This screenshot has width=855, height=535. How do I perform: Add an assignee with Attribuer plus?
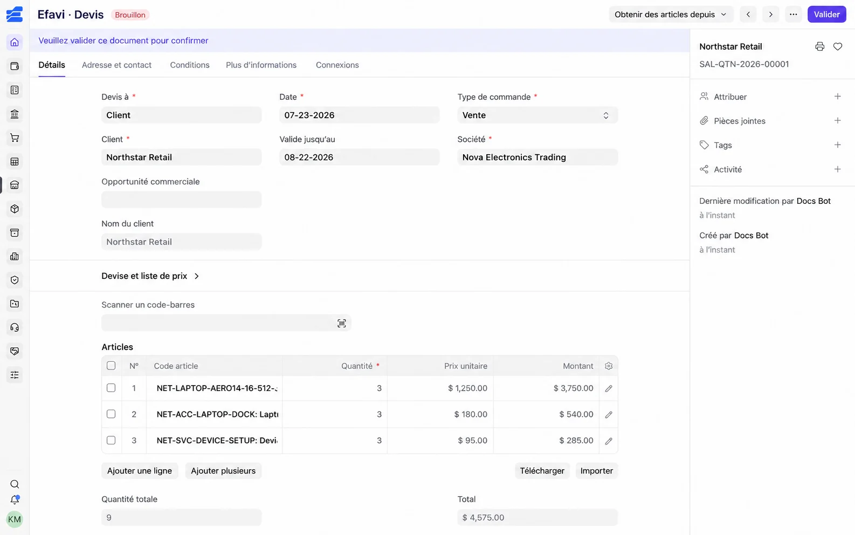pyautogui.click(x=837, y=97)
